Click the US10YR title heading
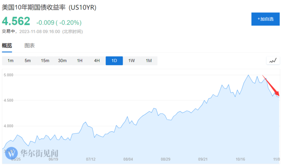Image resolution: width=282 pixels, height=168 pixels. (x=49, y=7)
